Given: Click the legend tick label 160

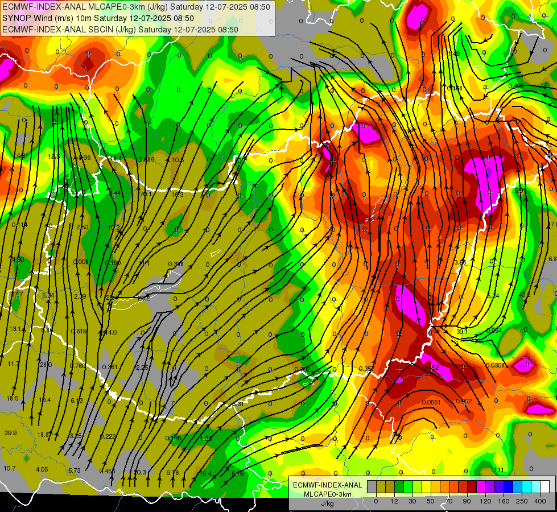Looking at the screenshot, I should coord(504,501).
